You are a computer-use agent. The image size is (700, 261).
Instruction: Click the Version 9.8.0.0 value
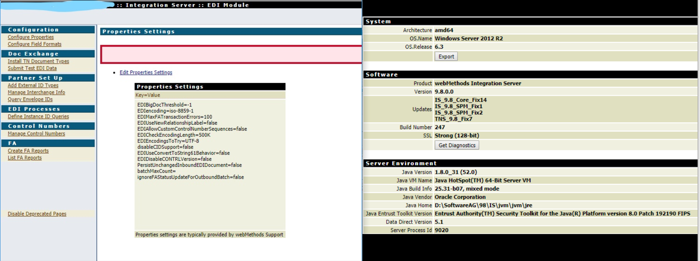444,92
